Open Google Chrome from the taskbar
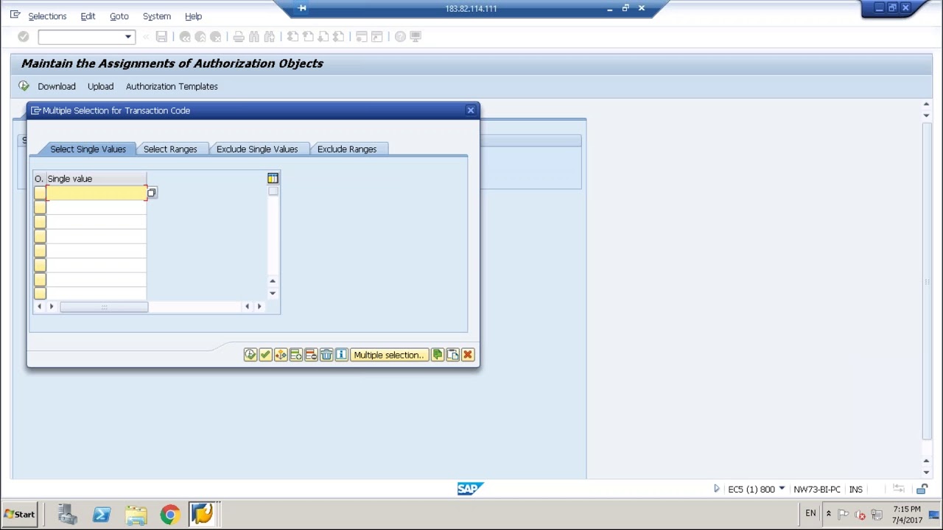The image size is (943, 530). tap(169, 515)
